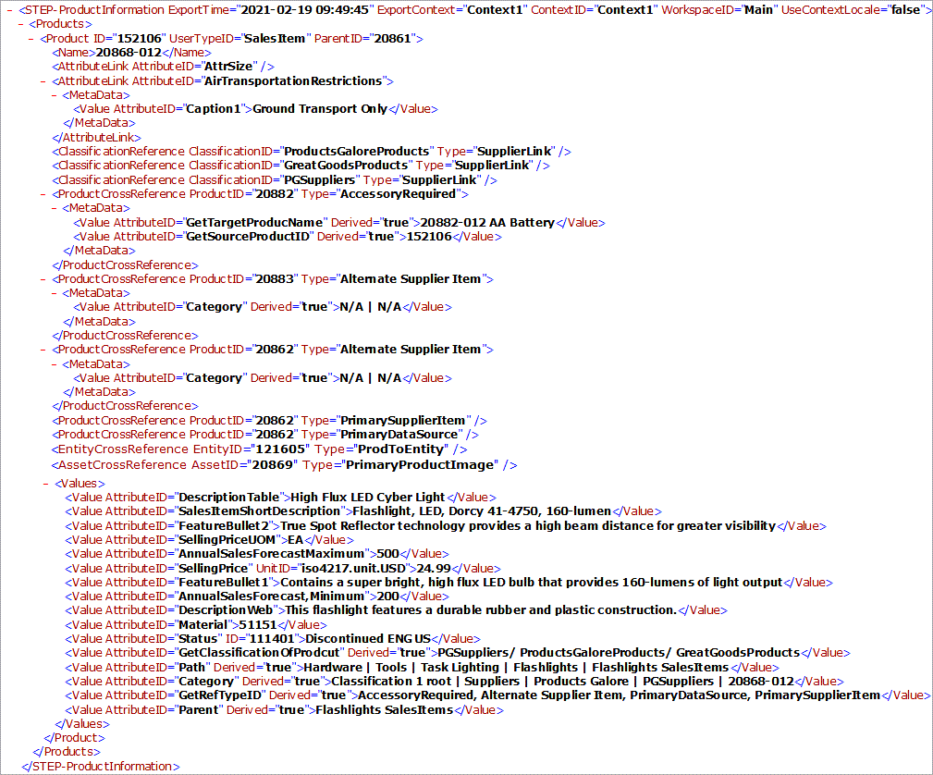Click the Parent value Flashlights SalesItems

point(385,710)
